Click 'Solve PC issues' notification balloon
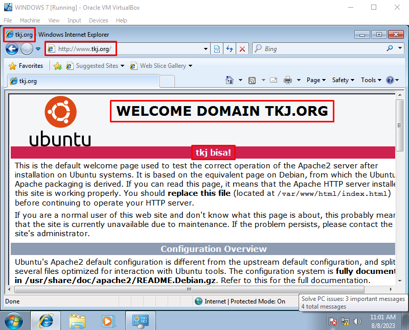Screen dimensions: 409x330 353,302
